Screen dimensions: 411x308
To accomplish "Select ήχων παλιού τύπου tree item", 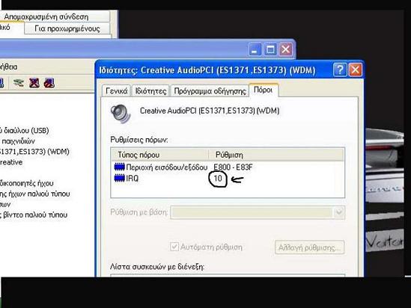I will pyautogui.click(x=35, y=194).
